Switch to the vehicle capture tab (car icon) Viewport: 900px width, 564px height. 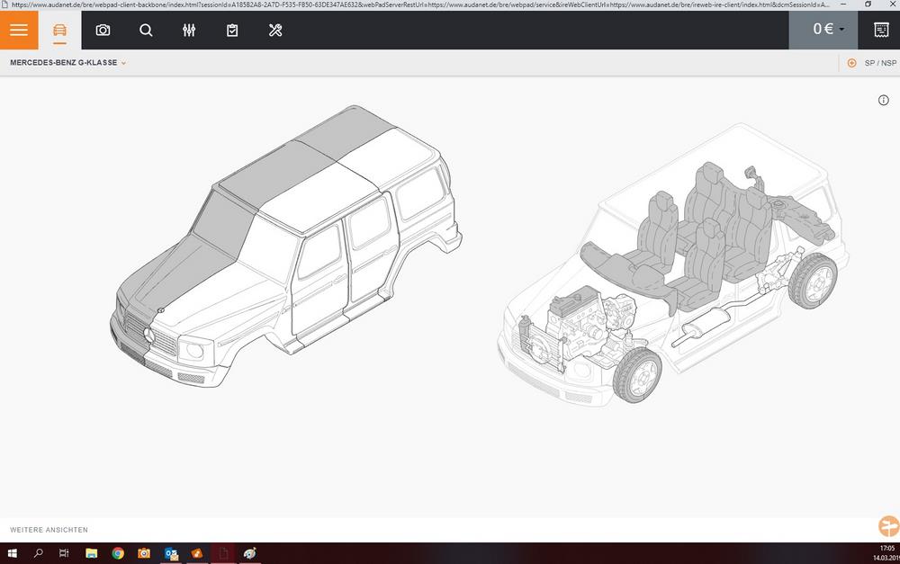point(59,30)
